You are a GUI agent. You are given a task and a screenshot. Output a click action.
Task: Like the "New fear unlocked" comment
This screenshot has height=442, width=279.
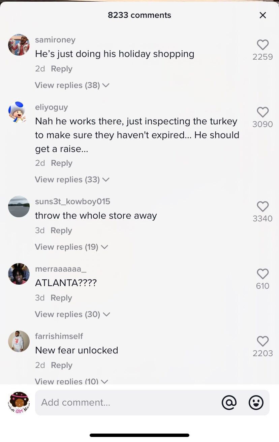[262, 342]
